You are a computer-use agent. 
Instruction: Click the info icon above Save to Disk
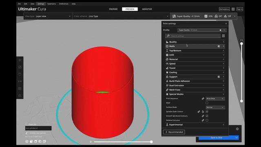[237, 129]
